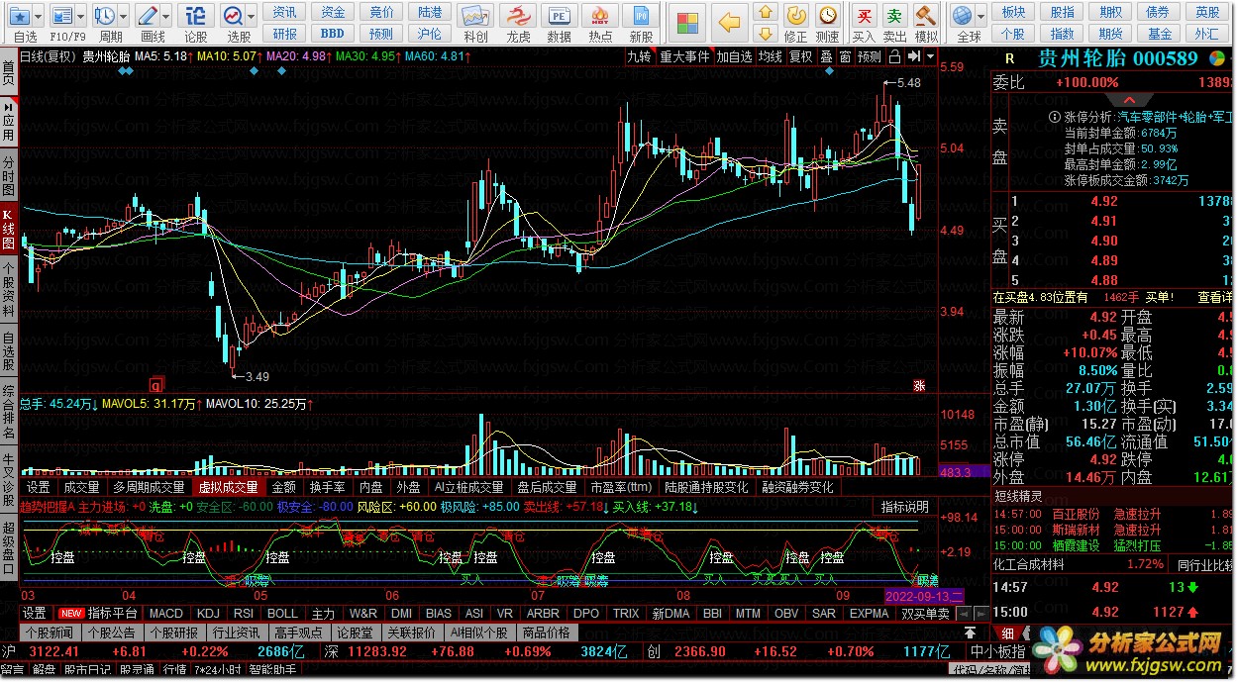
Task: Open the 个股资料 sidebar tab
Action: point(9,288)
